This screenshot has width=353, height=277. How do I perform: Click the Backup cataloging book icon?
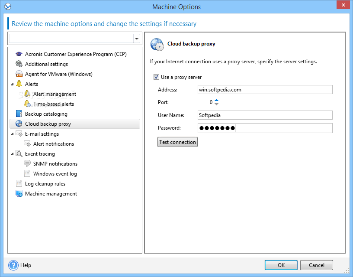tap(19, 114)
